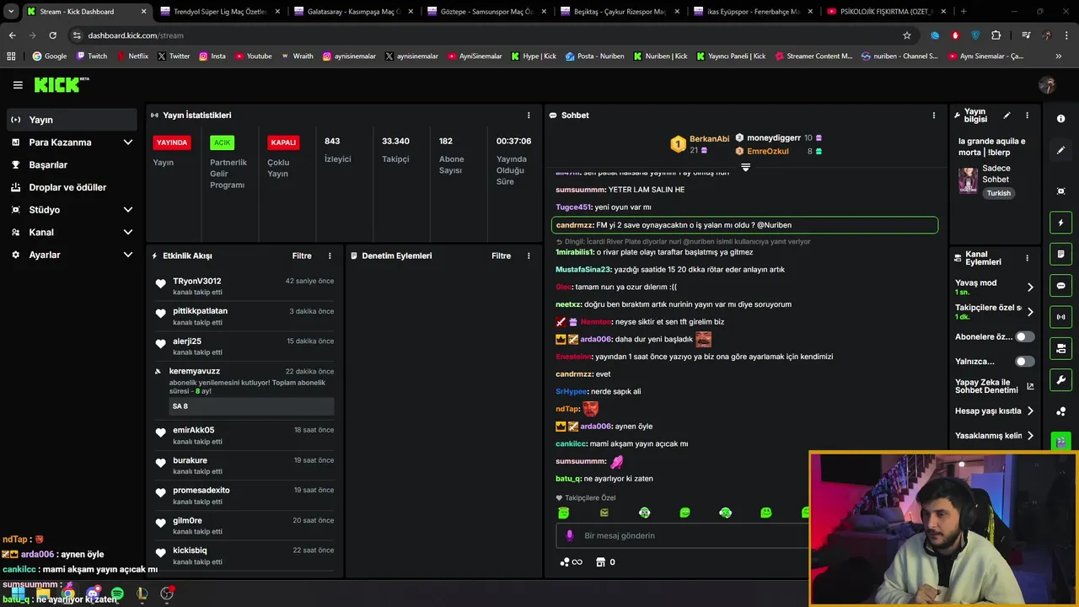Reload the page in browser toolbar
1079x607 pixels.
click(52, 35)
